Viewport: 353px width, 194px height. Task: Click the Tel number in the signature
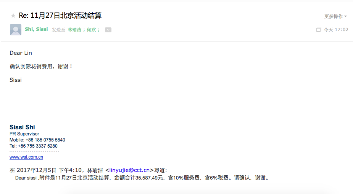pyautogui.click(x=34, y=146)
